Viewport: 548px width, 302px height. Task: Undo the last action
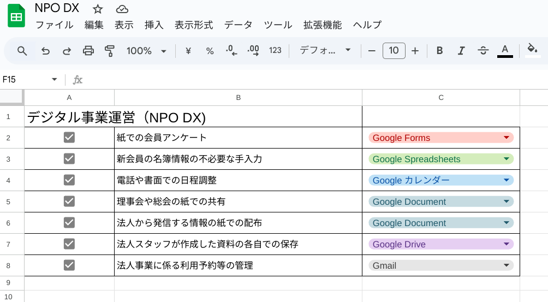pos(45,51)
